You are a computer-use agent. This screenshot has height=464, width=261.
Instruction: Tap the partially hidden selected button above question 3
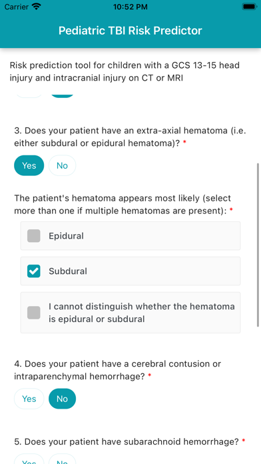tap(62, 95)
